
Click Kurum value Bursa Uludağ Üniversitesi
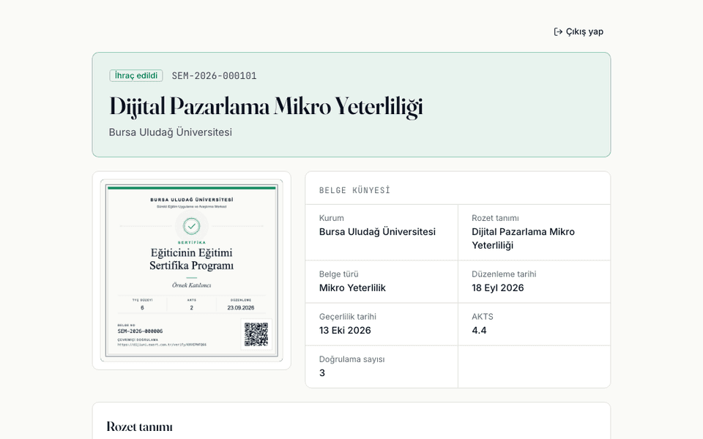click(x=377, y=232)
